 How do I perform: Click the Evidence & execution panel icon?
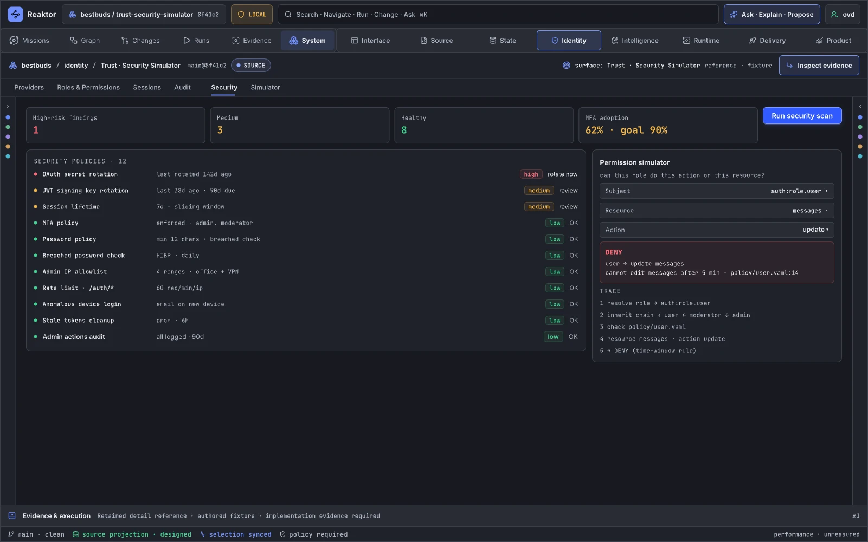point(12,516)
